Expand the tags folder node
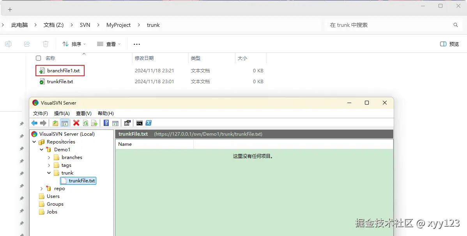The width and height of the screenshot is (467, 236). click(49, 165)
